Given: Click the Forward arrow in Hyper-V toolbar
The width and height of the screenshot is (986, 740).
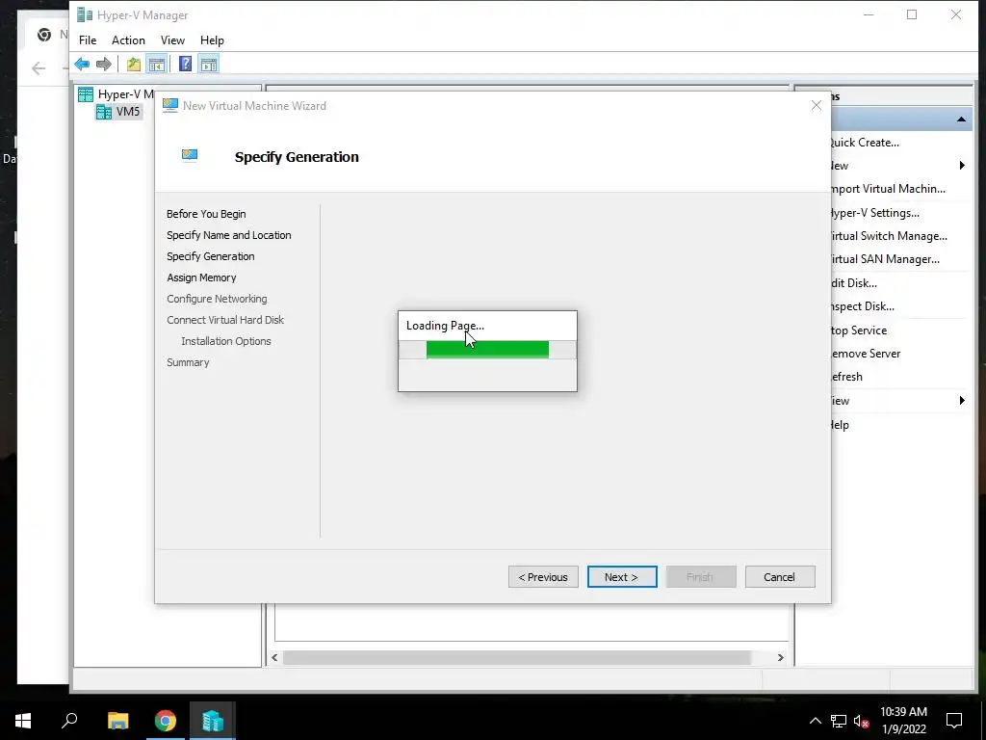Looking at the screenshot, I should click(104, 64).
